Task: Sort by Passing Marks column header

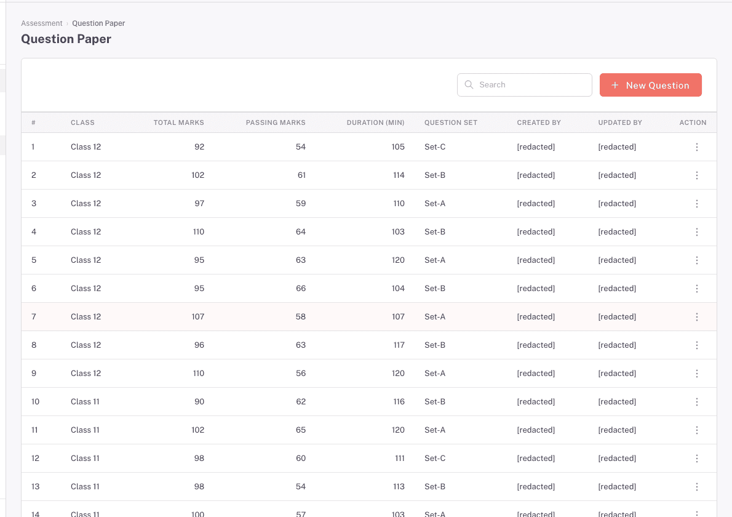Action: (276, 122)
